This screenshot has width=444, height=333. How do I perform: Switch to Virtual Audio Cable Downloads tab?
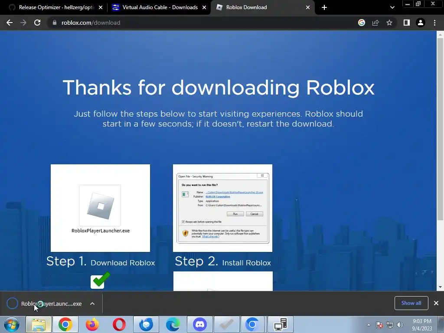160,7
